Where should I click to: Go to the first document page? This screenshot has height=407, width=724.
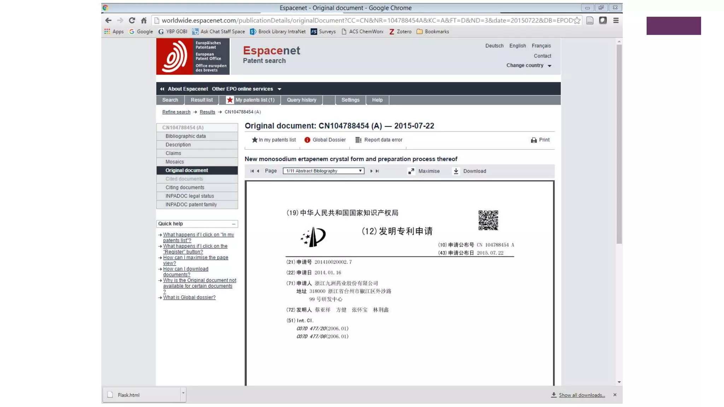pyautogui.click(x=252, y=171)
